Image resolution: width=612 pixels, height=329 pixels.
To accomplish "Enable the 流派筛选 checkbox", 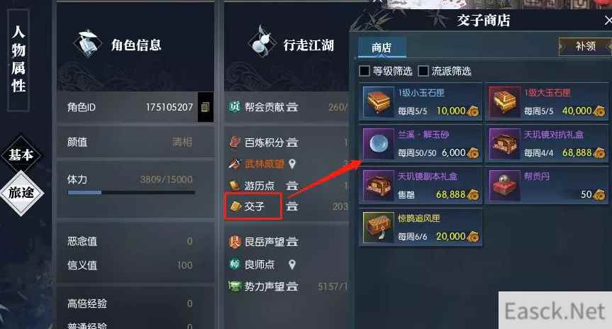I will [423, 71].
